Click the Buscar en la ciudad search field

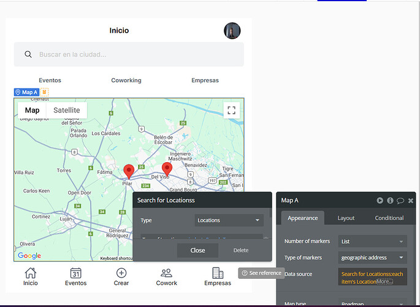[x=129, y=55]
